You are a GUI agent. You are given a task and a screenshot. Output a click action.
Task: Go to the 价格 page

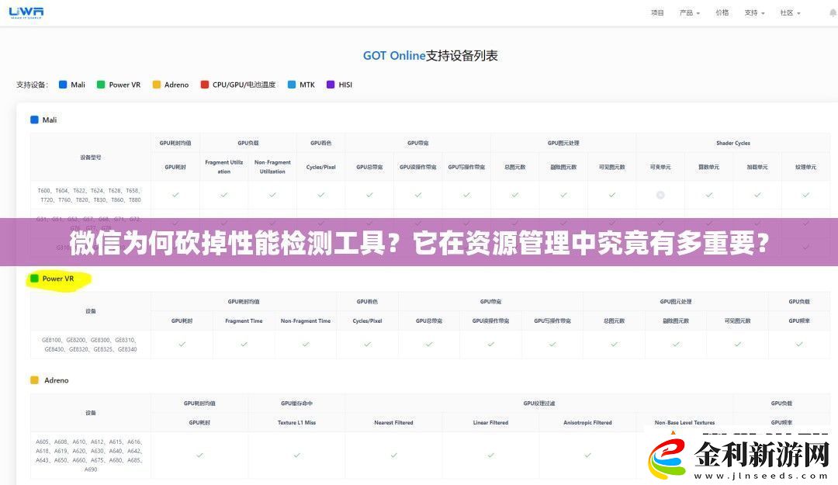[x=722, y=13]
